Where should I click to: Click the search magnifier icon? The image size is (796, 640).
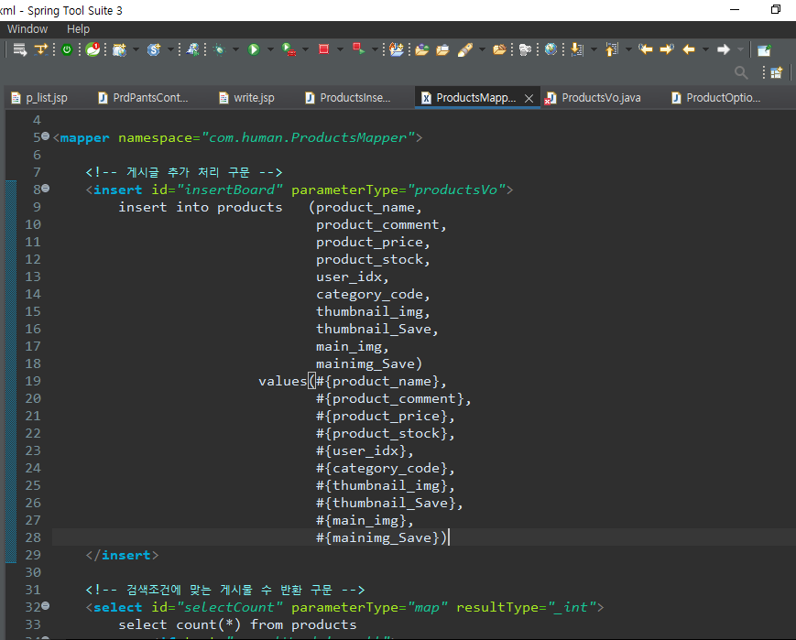(742, 72)
